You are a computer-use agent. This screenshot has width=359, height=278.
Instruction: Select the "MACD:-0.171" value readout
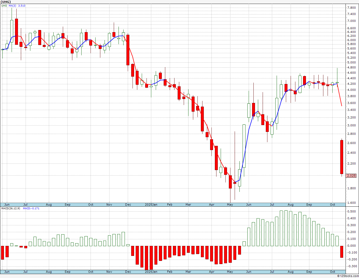pos(31,208)
